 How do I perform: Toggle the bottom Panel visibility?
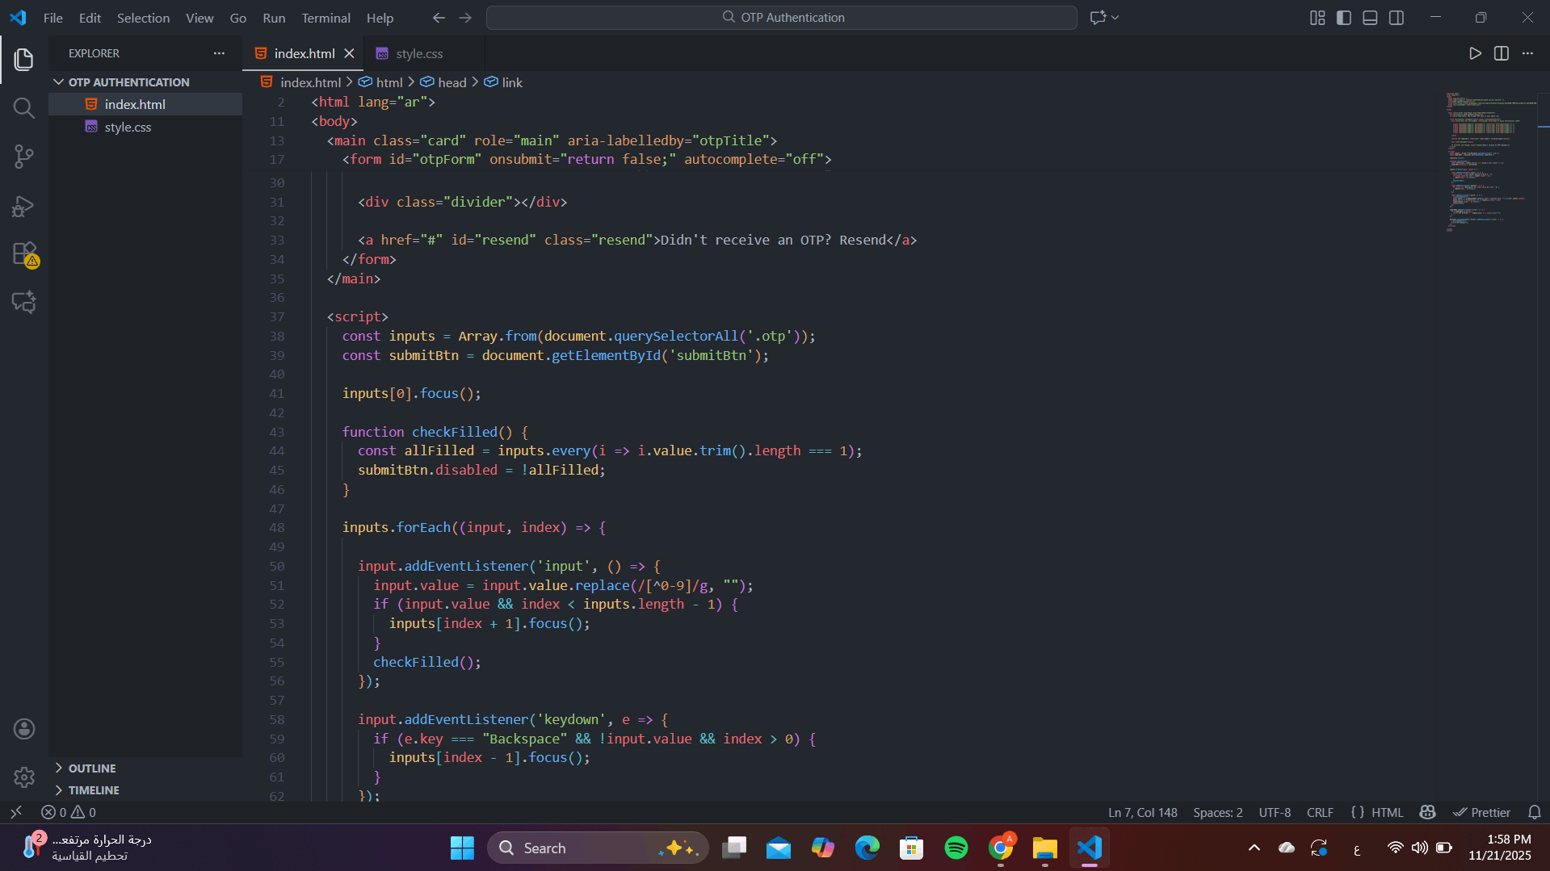coord(1370,18)
